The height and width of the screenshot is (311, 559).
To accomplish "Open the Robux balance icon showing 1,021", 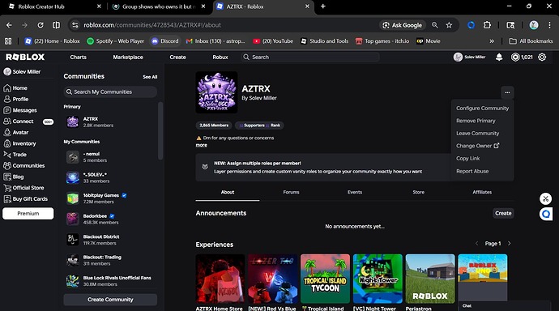I will point(515,57).
